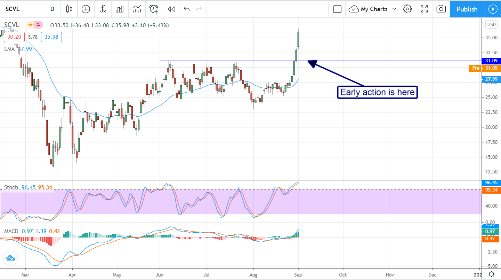Toggle fullscreen mode
Screen dimensions: 501x280
pos(424,9)
